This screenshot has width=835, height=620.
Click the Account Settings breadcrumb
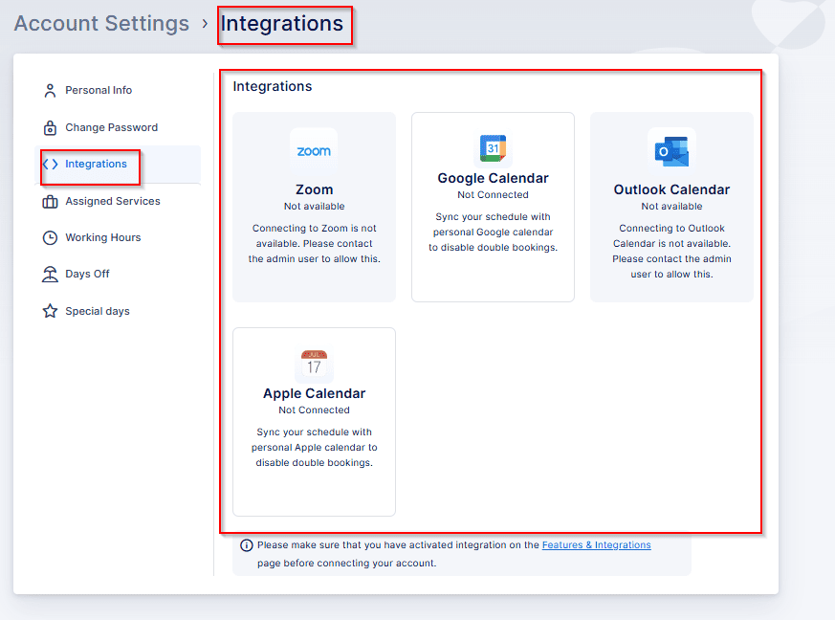101,23
